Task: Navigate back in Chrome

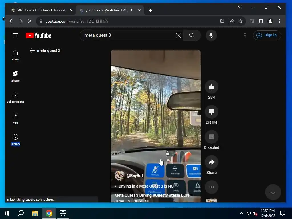Action: (x=11, y=21)
